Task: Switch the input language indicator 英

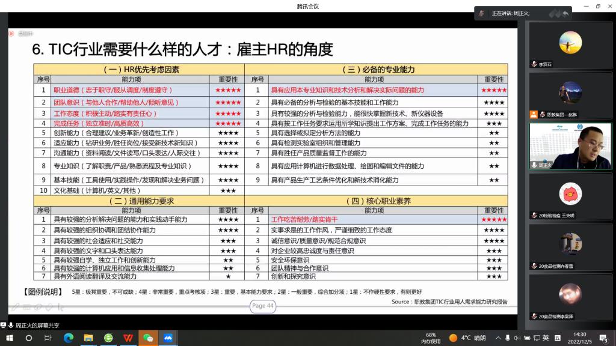Action: [x=546, y=338]
